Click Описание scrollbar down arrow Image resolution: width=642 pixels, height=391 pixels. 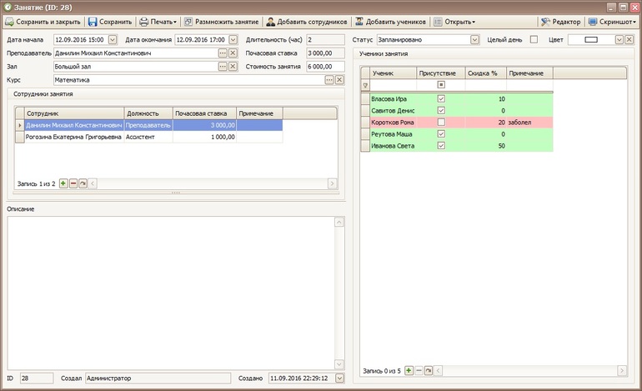click(339, 364)
